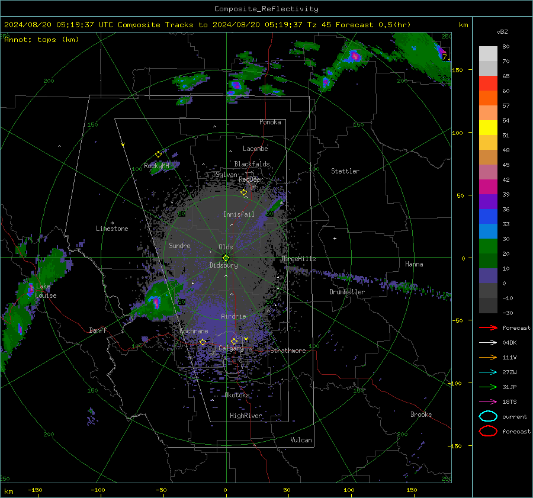The width and height of the screenshot is (533, 498).
Task: Select the Lake Louise label
Action: coord(46,291)
